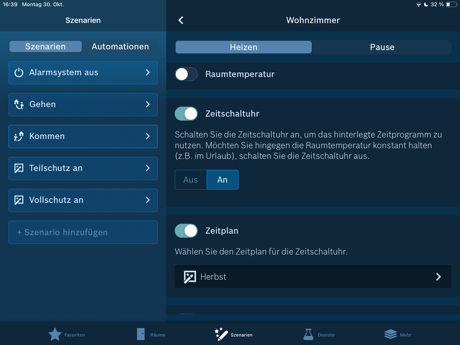Open Favoriten star in bottom bar
The image size is (460, 345).
(55, 334)
